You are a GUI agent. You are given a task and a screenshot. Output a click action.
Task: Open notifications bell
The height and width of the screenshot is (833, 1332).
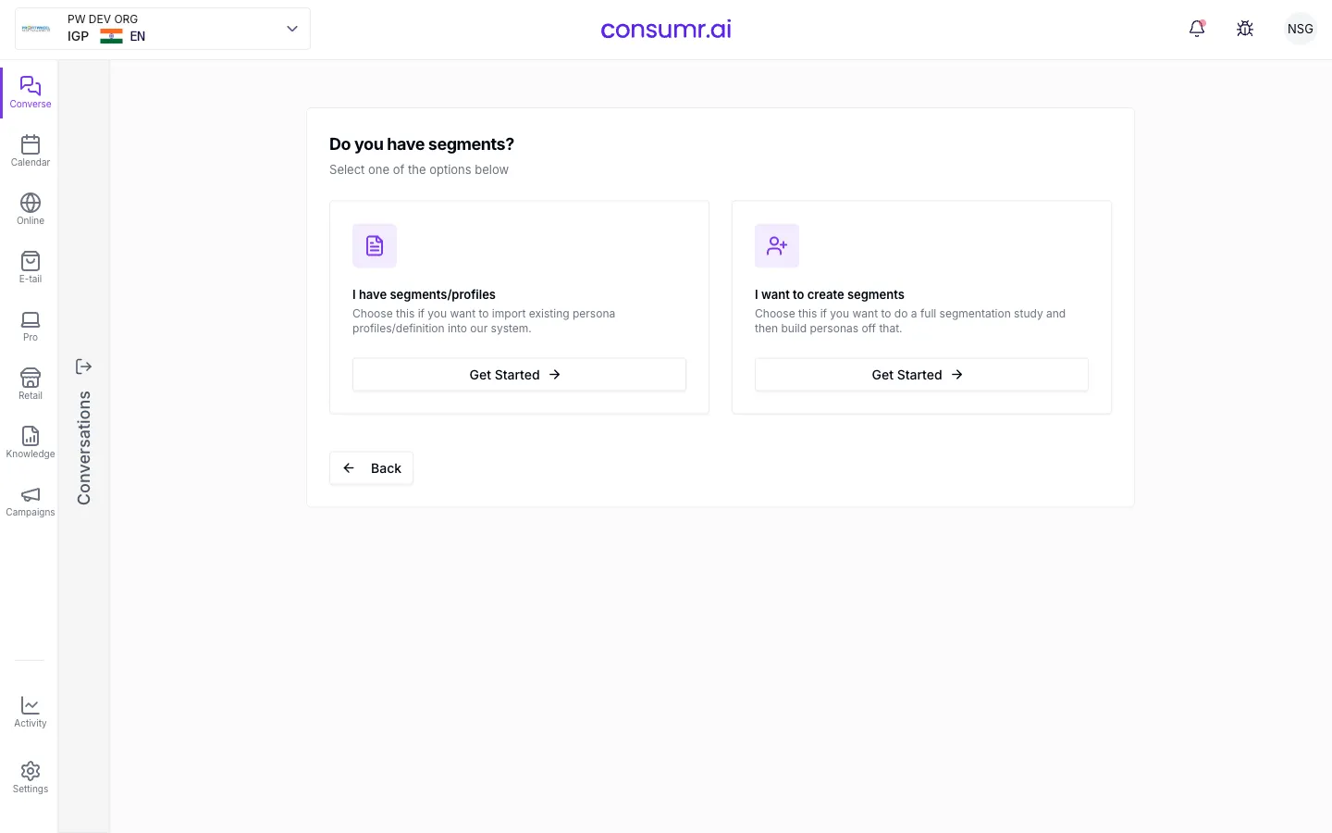coord(1197,29)
